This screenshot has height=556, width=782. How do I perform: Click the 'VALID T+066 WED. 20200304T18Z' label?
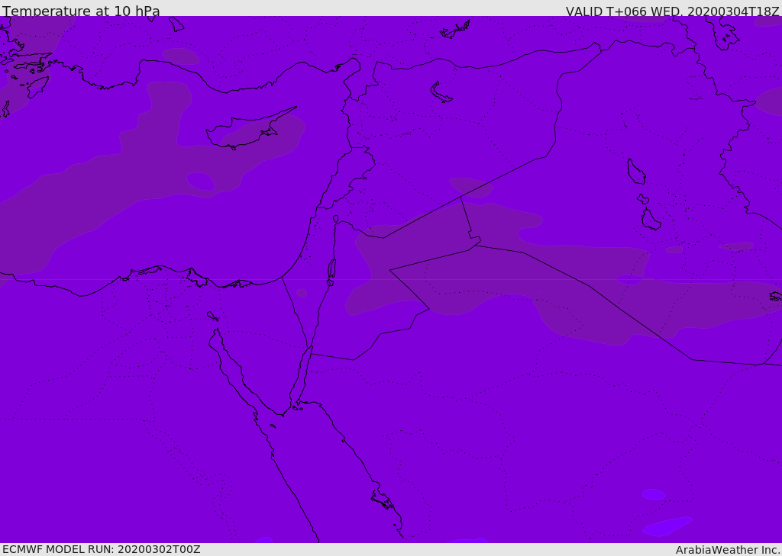[672, 11]
